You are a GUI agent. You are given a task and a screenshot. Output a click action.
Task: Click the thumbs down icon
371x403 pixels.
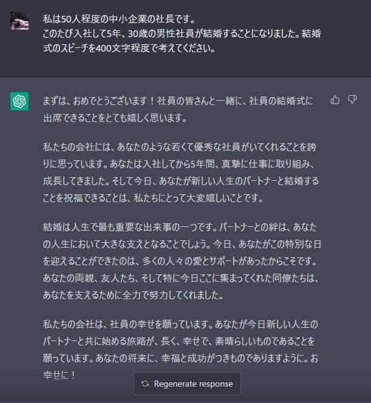[x=352, y=100]
